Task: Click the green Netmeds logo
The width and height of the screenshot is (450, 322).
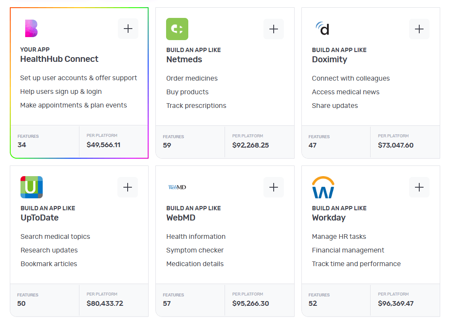Action: 177,29
